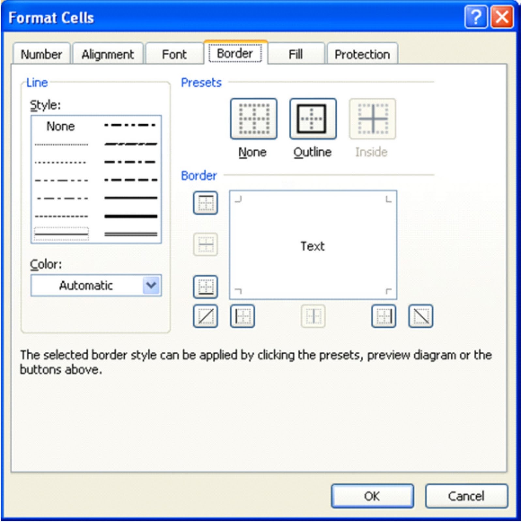Toggle the bottom border button

pos(205,287)
